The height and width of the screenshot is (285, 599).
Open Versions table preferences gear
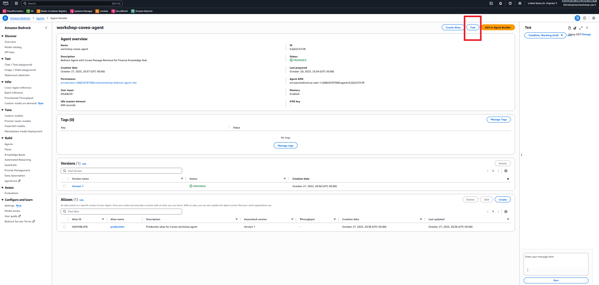[506, 171]
